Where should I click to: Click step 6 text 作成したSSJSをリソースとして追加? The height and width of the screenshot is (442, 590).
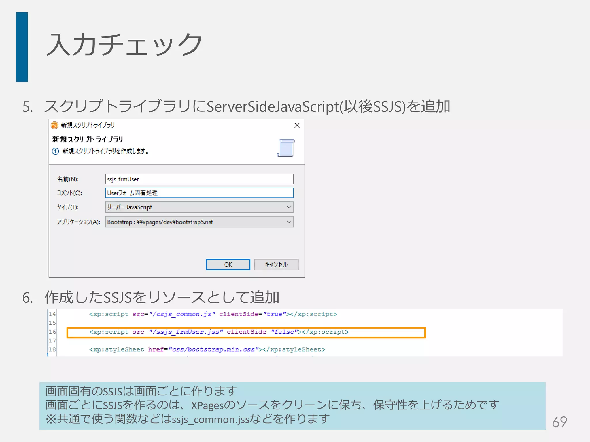pyautogui.click(x=162, y=297)
